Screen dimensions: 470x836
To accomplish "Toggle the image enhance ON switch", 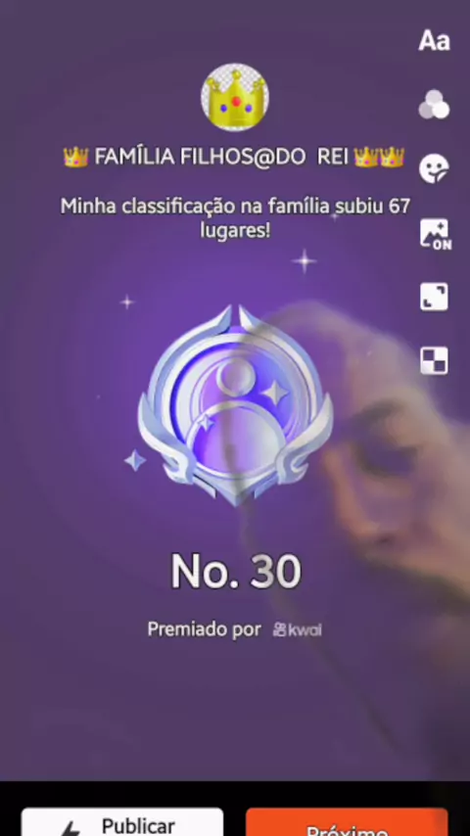I will [x=435, y=234].
